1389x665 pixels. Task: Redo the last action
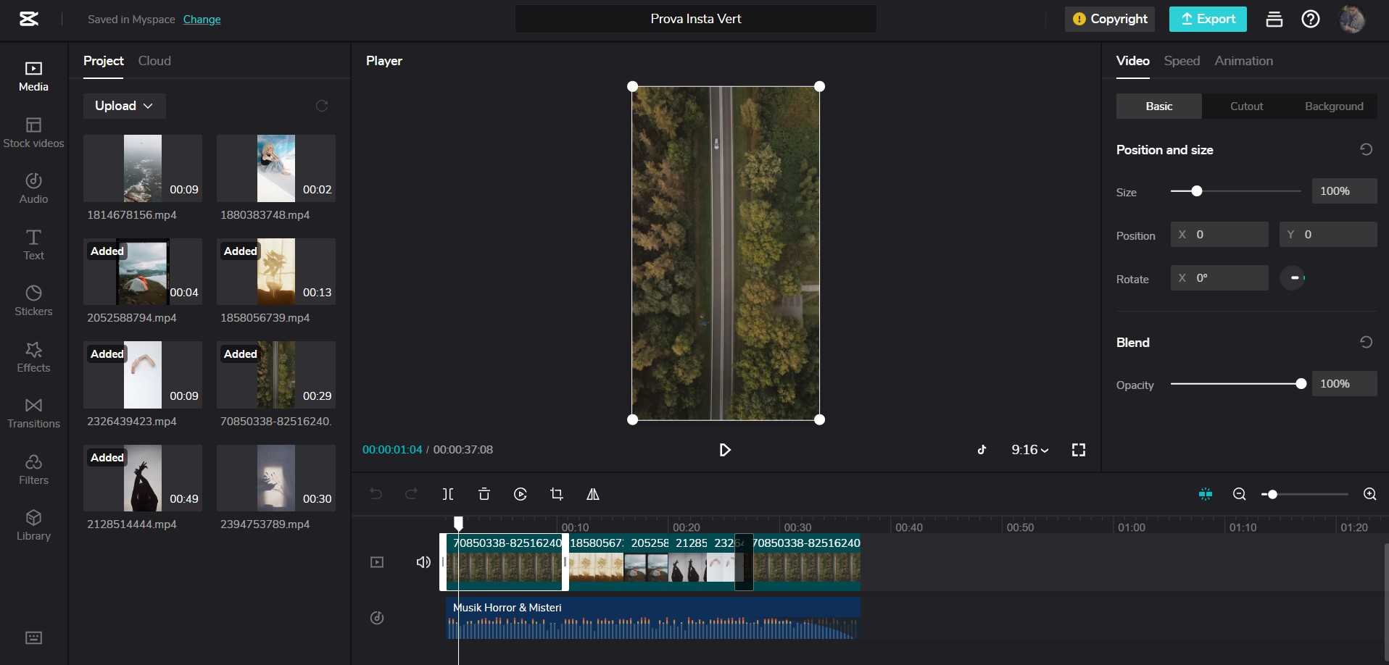click(x=411, y=494)
